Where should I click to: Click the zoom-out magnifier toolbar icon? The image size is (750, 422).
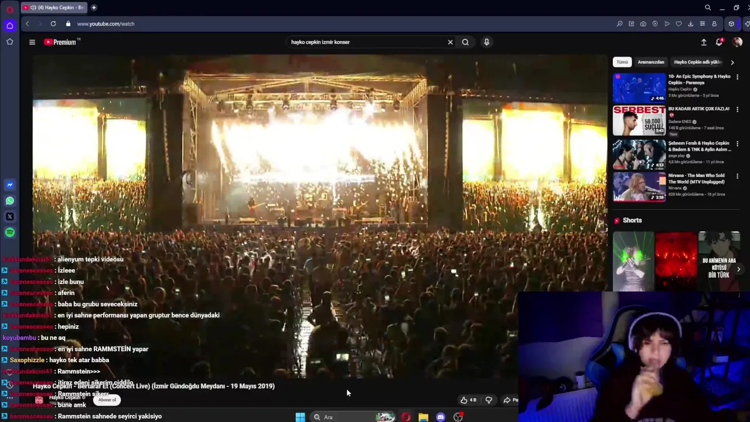619,23
